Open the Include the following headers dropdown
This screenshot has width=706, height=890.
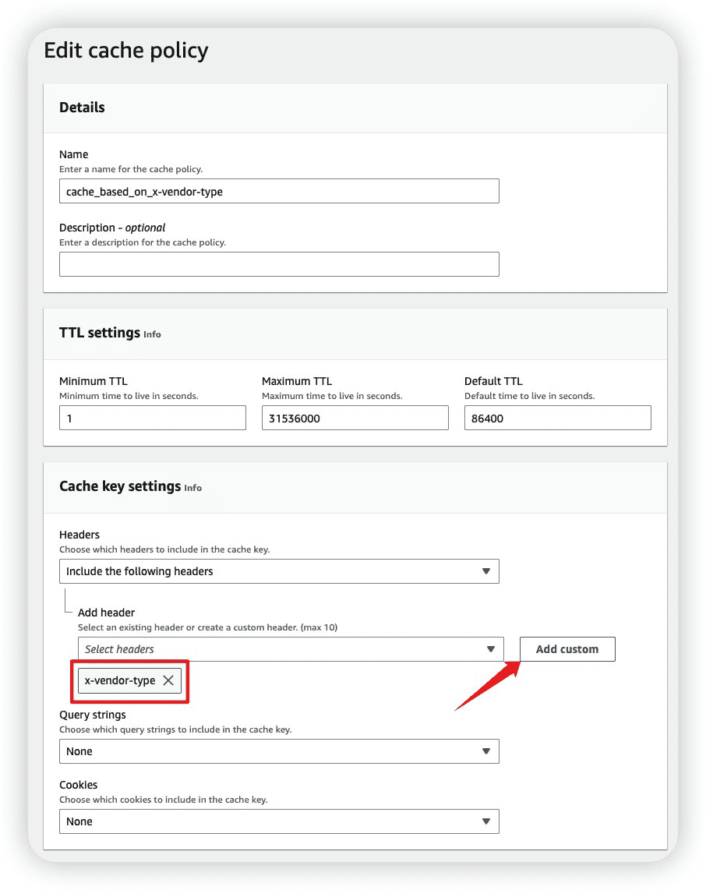tap(279, 571)
